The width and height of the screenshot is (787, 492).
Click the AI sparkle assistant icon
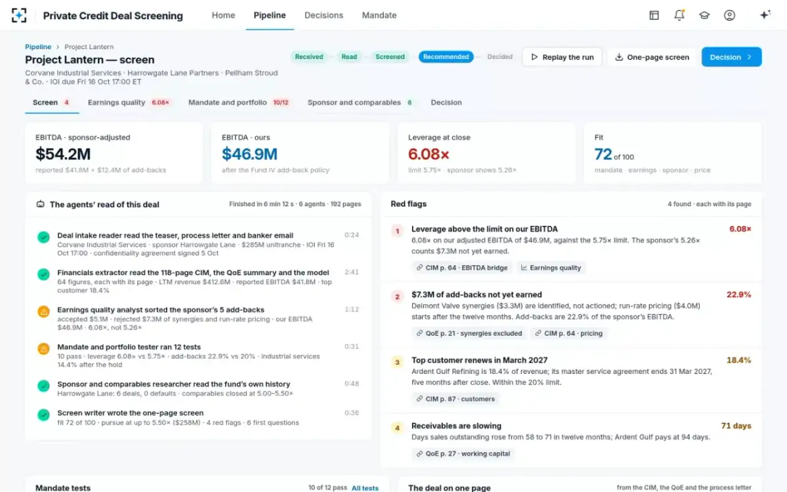pos(765,15)
